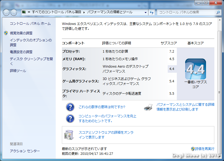Image resolution: width=224 pixels, height=161 pixels.
Task: Click the メモリ (RAM) subscore 4.5
Action: coord(172,59)
